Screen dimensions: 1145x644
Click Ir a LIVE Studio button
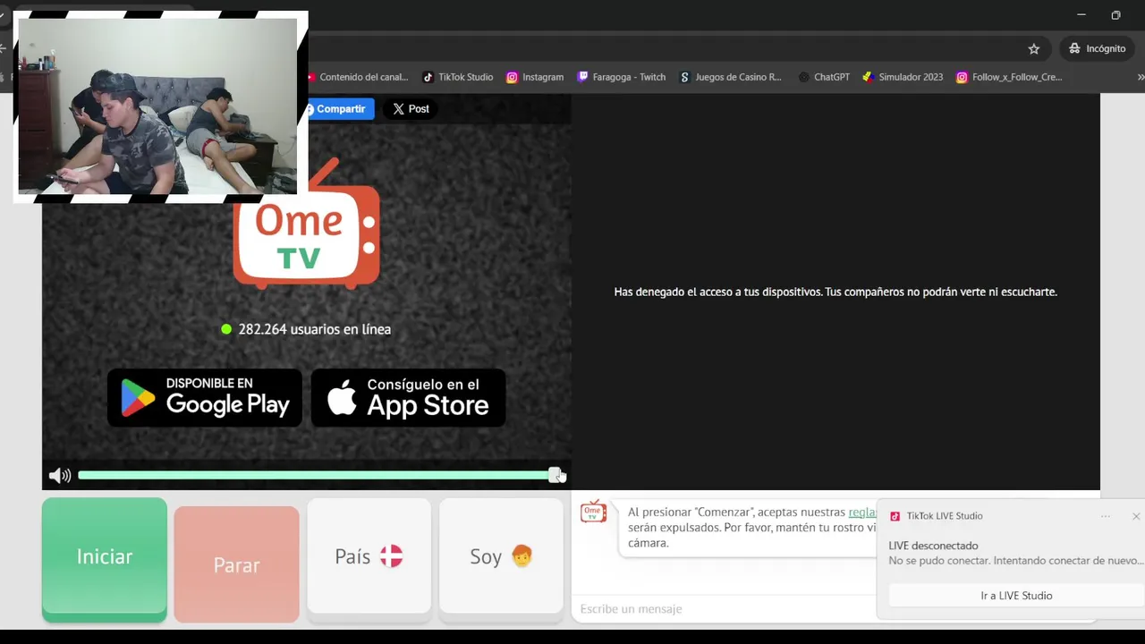1016,596
